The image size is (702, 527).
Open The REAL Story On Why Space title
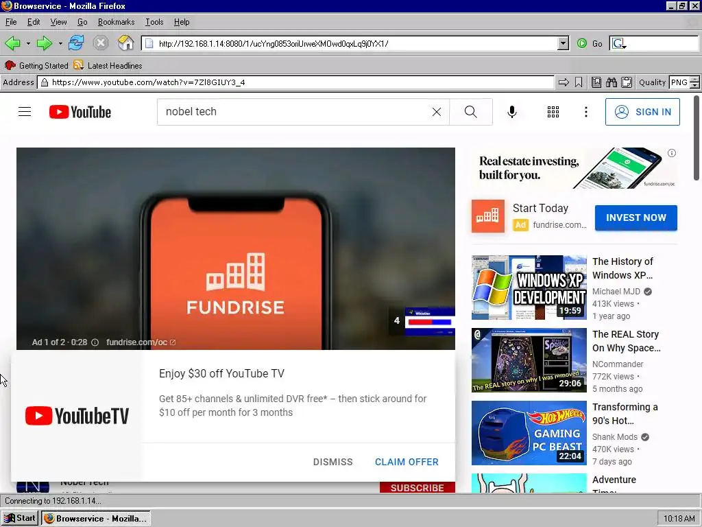point(627,340)
